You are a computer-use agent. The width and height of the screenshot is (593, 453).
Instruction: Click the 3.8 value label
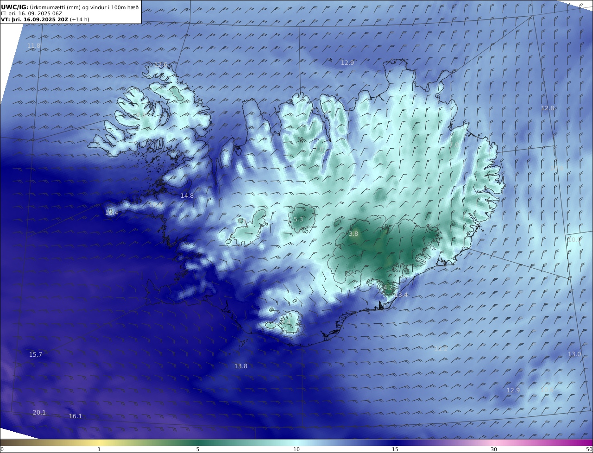(x=353, y=234)
